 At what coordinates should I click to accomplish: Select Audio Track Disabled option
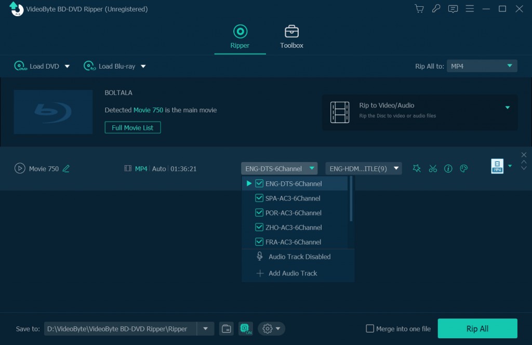tap(299, 256)
